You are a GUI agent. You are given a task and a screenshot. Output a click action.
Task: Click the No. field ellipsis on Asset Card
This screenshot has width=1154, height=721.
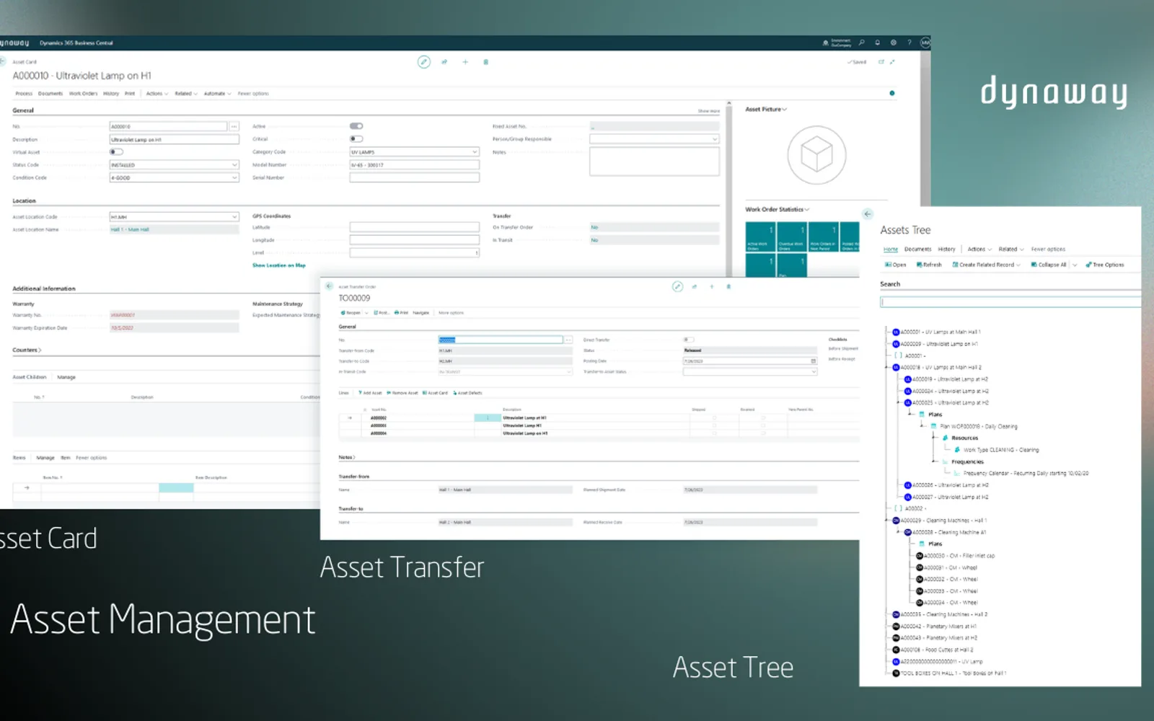[234, 126]
